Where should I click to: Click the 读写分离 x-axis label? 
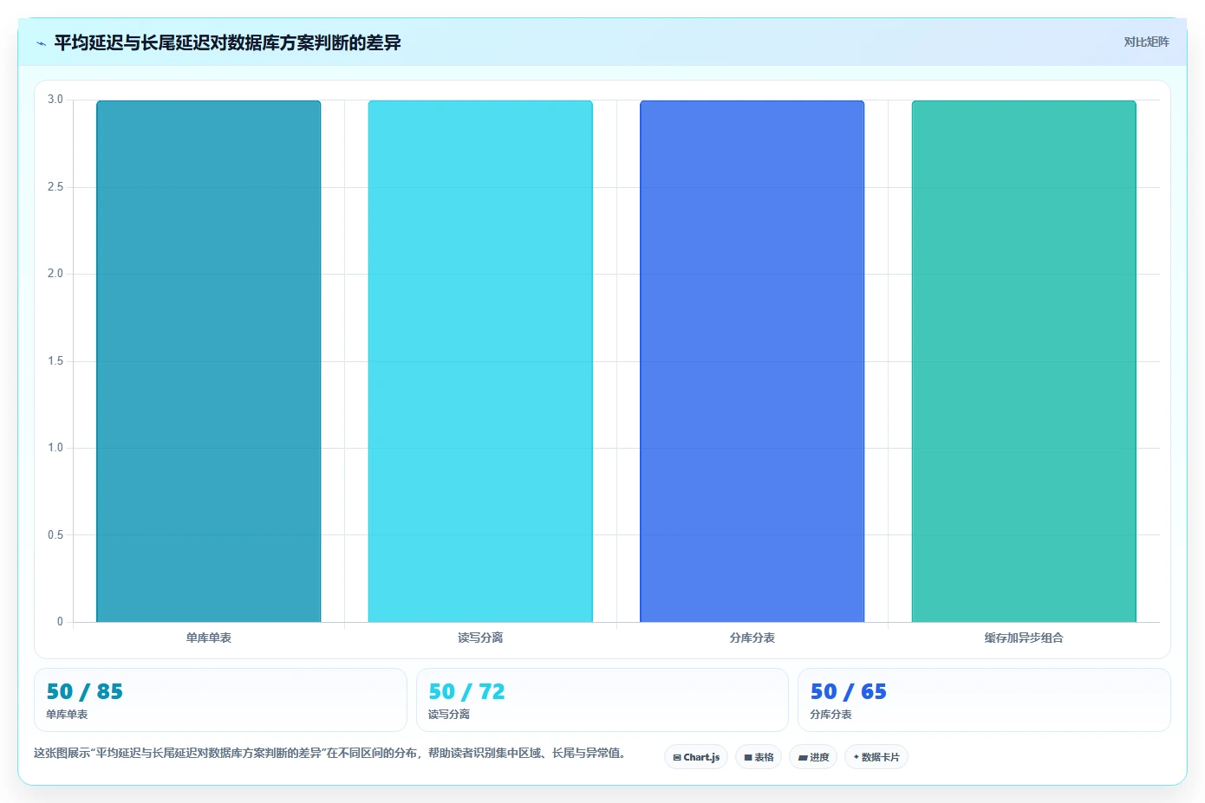pyautogui.click(x=480, y=638)
